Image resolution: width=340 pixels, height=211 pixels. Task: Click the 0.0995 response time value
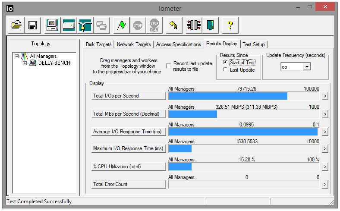246,125
